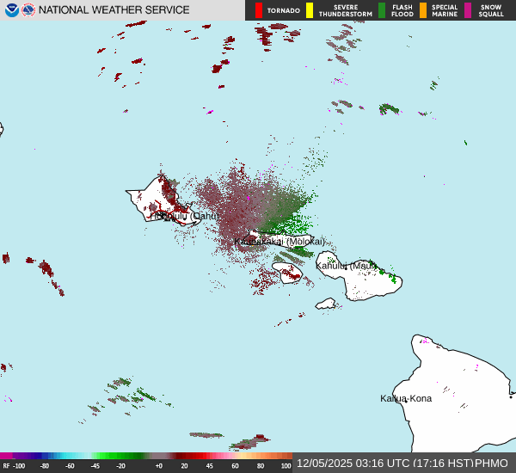Click the red Tornado legend swatch

259,10
